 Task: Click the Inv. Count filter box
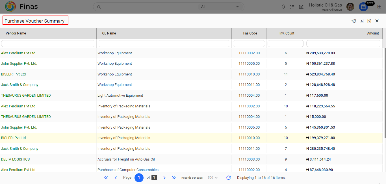tap(286, 44)
